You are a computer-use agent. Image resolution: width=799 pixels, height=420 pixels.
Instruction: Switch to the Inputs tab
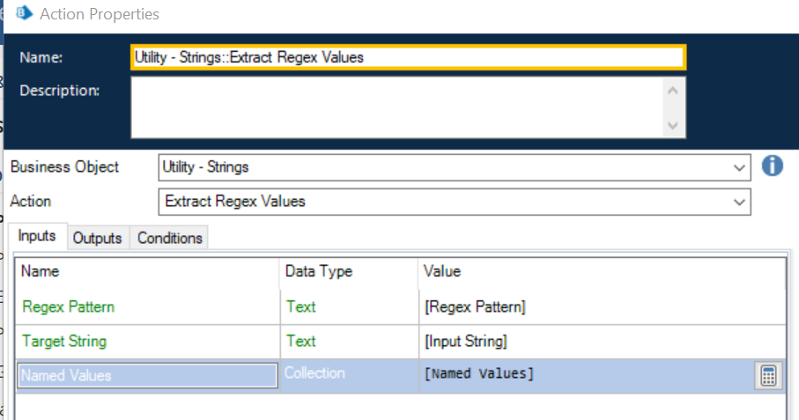click(x=37, y=237)
